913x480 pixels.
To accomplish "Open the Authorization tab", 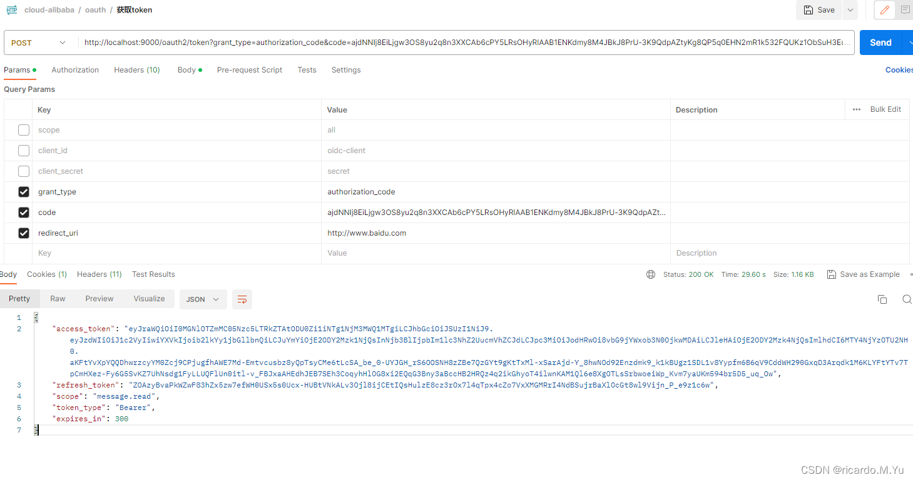I will pyautogui.click(x=75, y=70).
